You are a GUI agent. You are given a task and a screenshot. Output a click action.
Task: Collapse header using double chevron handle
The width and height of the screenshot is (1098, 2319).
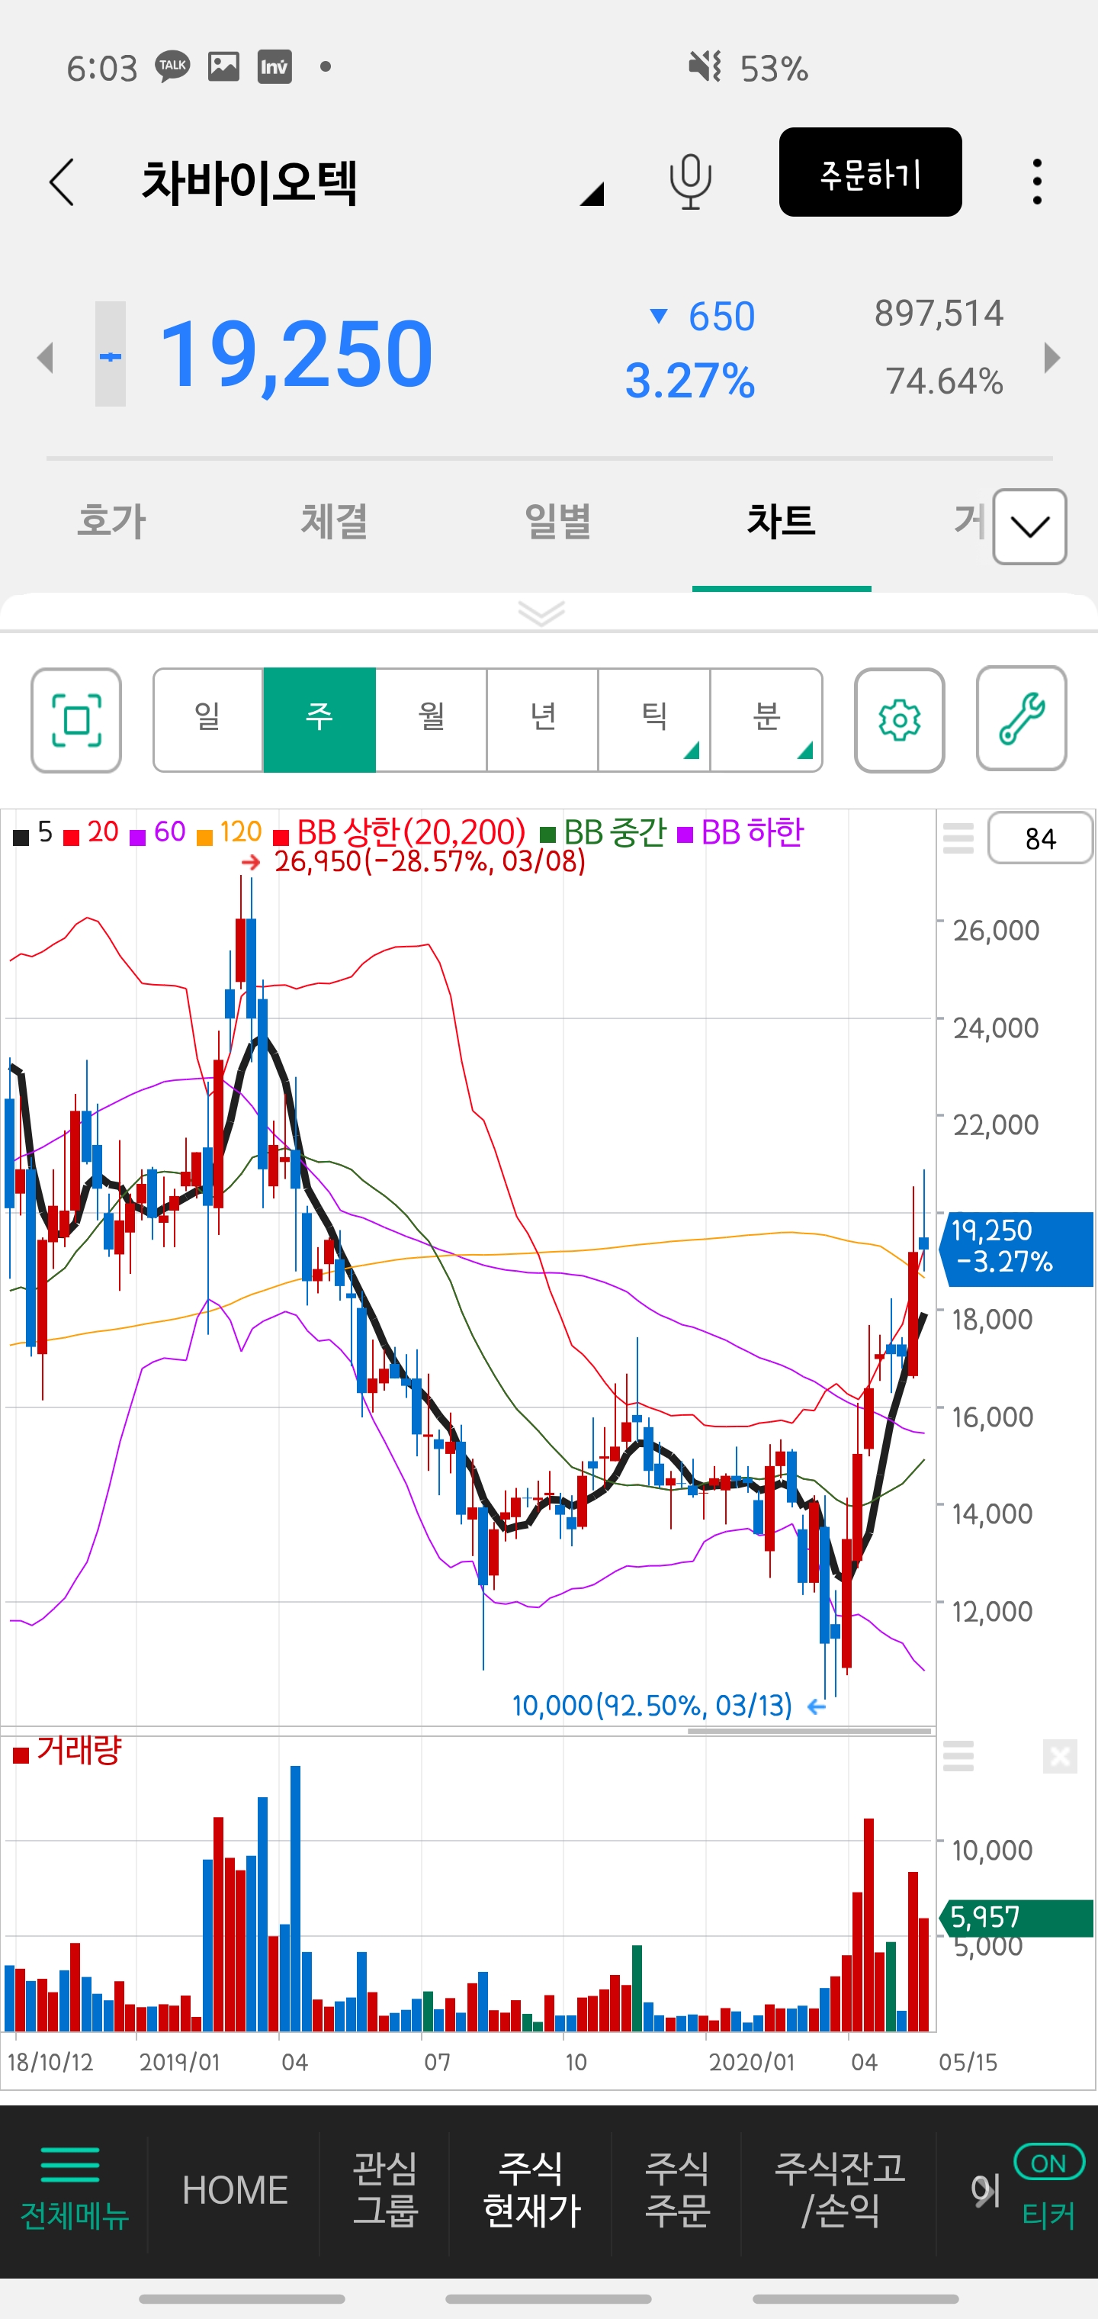click(x=541, y=613)
